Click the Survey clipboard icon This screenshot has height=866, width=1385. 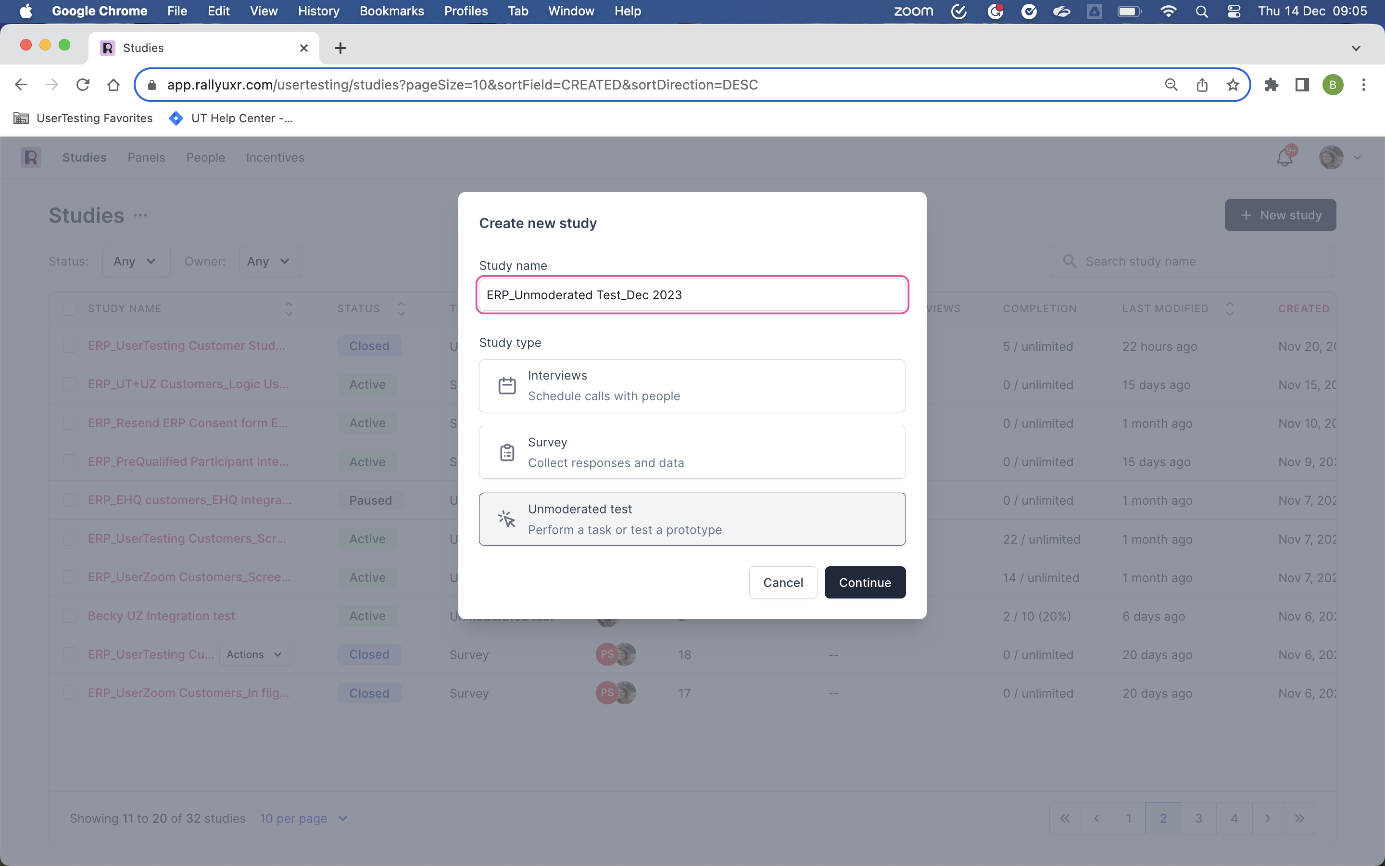507,452
